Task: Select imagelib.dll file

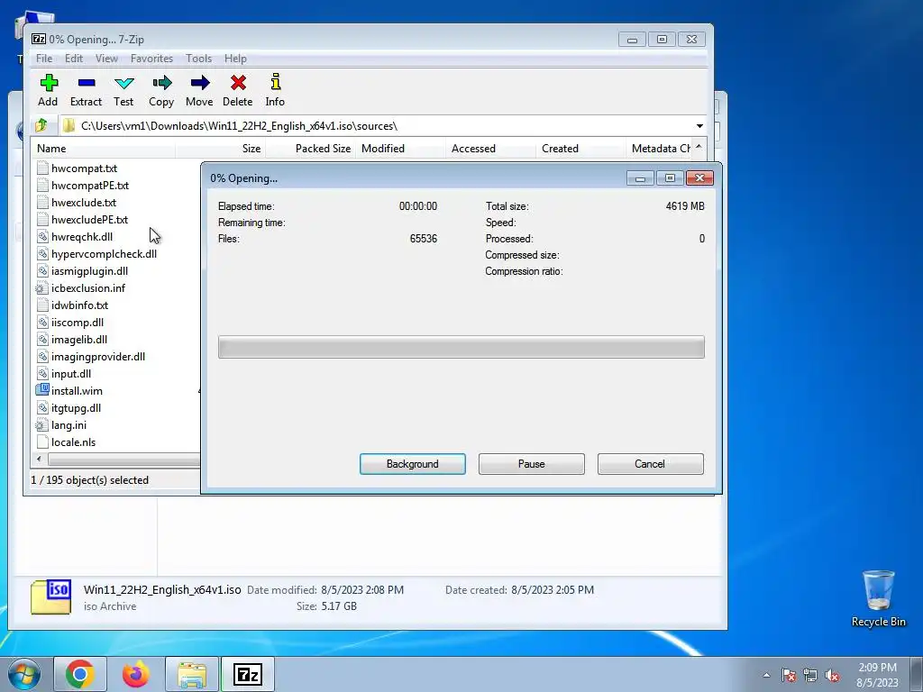Action: pyautogui.click(x=79, y=339)
